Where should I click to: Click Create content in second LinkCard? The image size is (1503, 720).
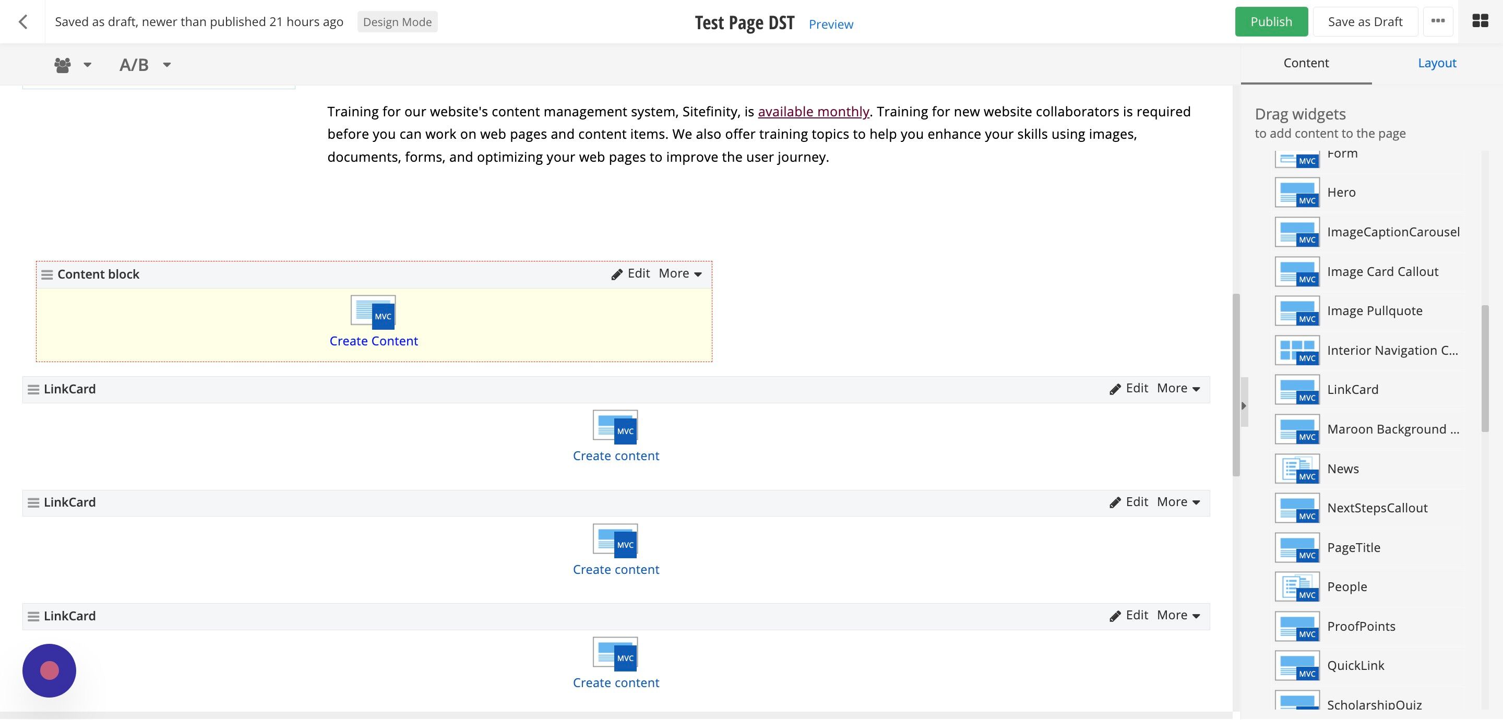pyautogui.click(x=616, y=570)
